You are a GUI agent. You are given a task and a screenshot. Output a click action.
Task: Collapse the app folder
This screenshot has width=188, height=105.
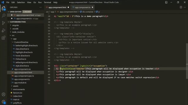click(15, 39)
